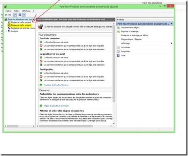
Task: Click Aide in Actions pane
Action: pos(123,56)
